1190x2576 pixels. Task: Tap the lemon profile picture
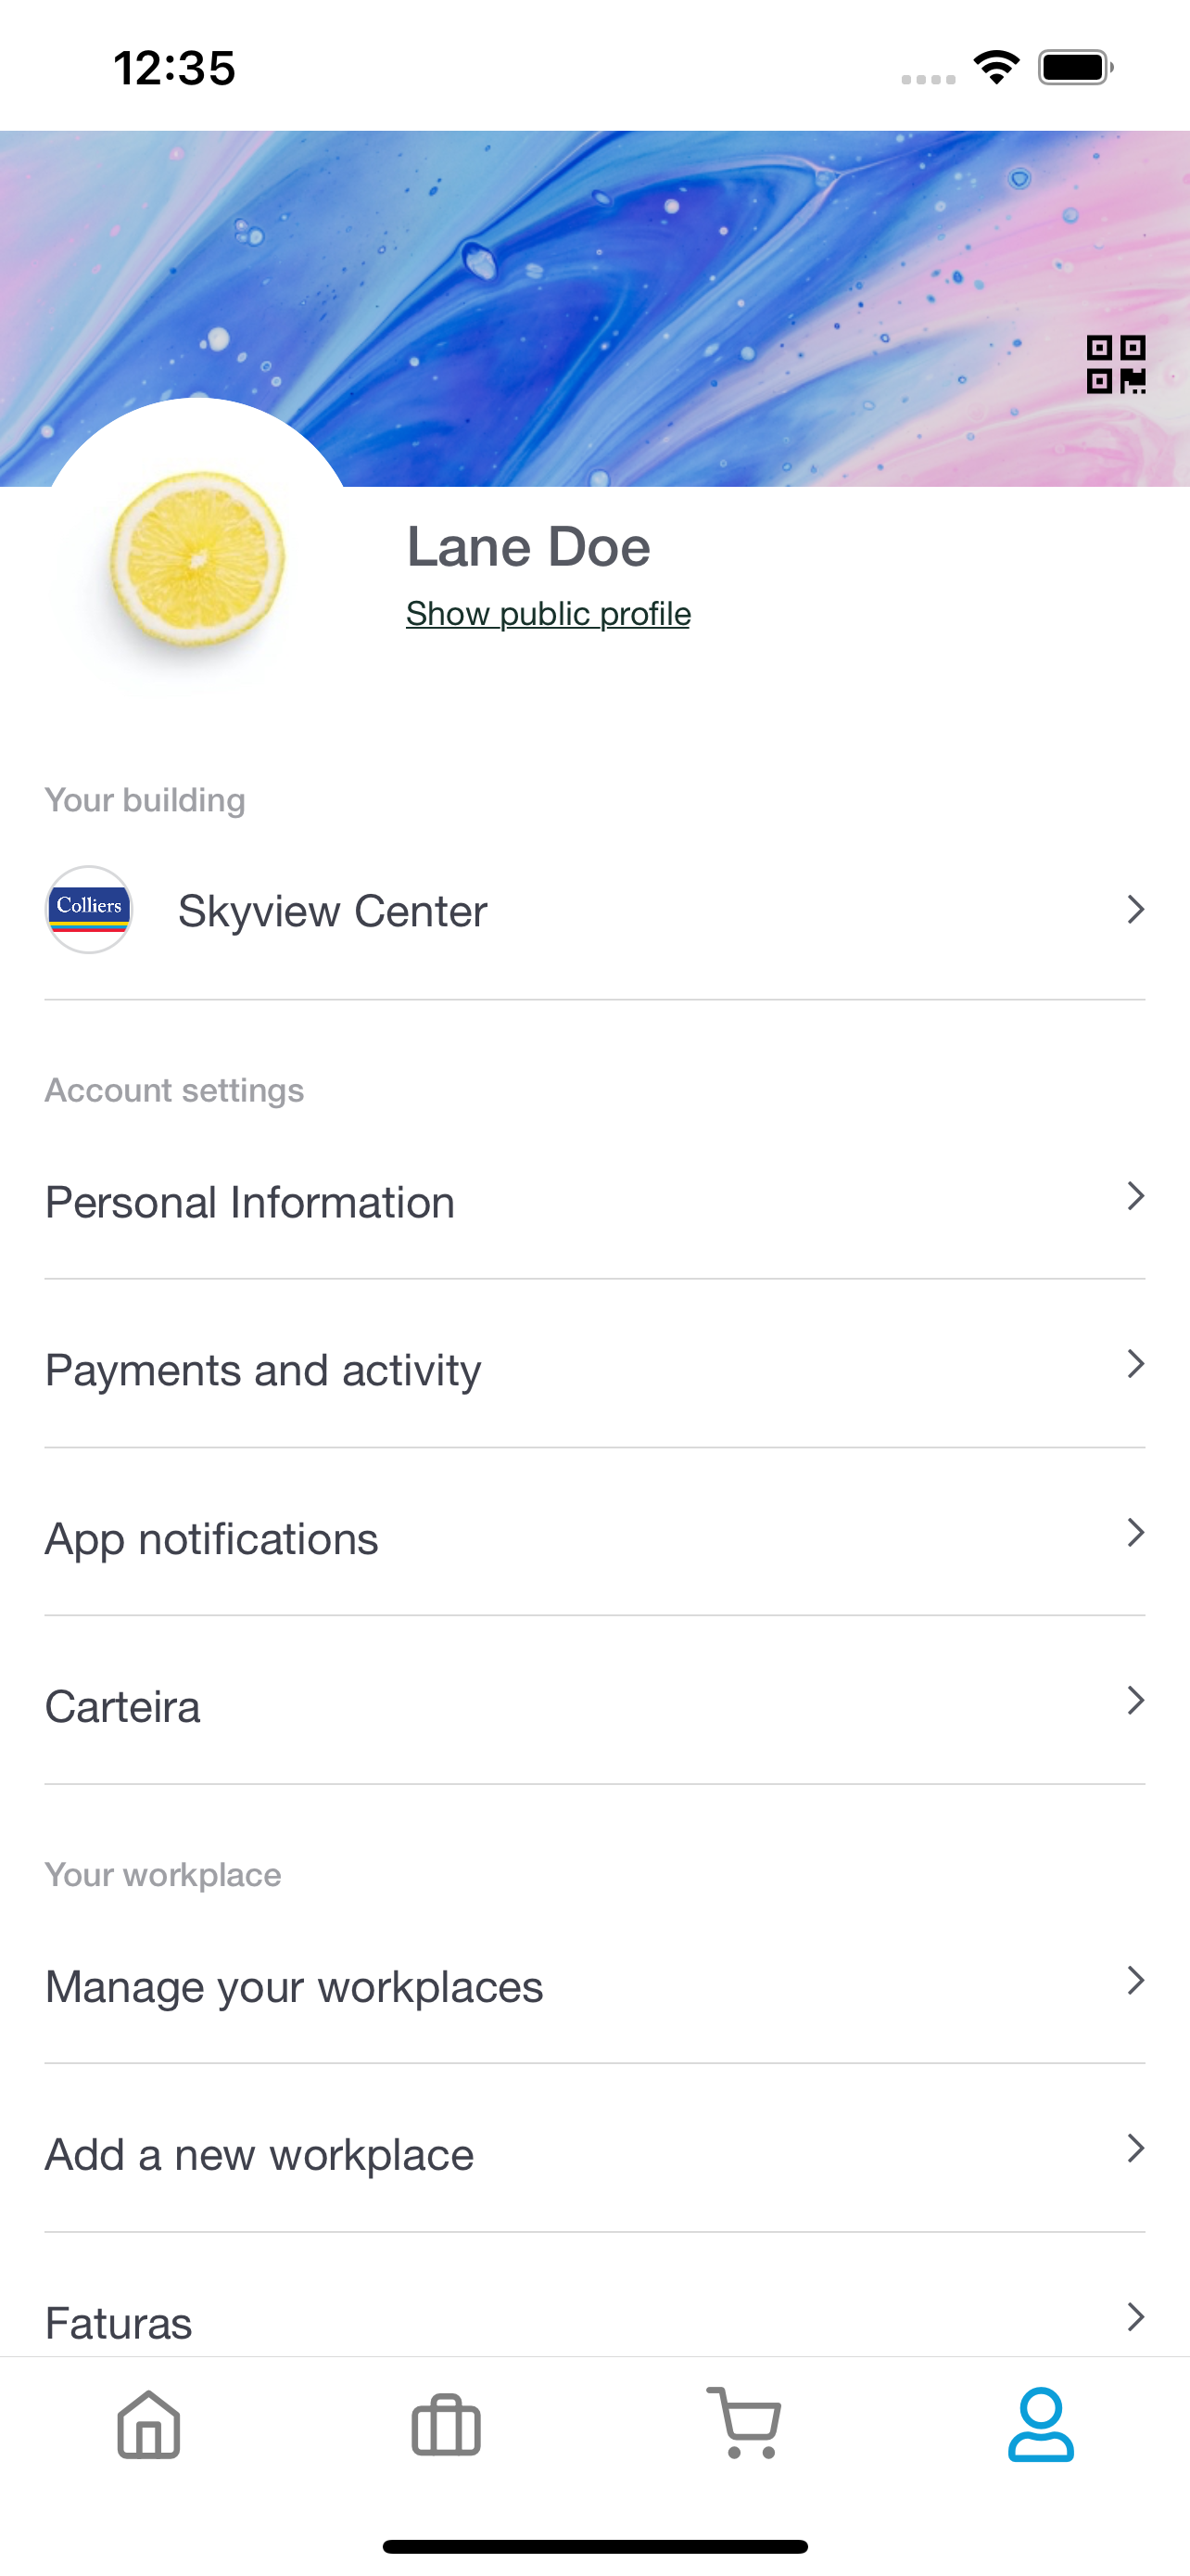(196, 558)
